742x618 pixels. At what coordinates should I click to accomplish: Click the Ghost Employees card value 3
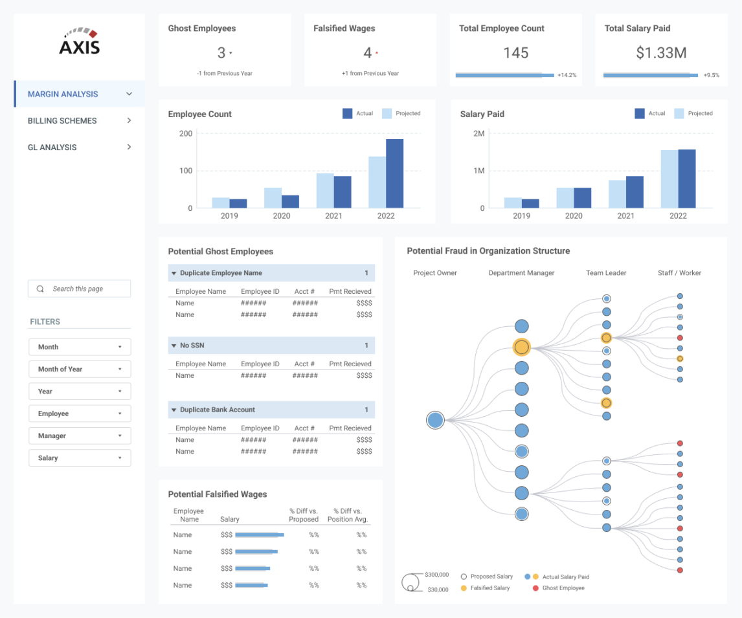pyautogui.click(x=221, y=53)
